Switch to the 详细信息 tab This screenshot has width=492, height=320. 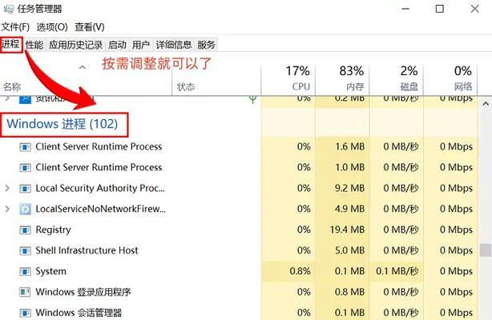174,45
